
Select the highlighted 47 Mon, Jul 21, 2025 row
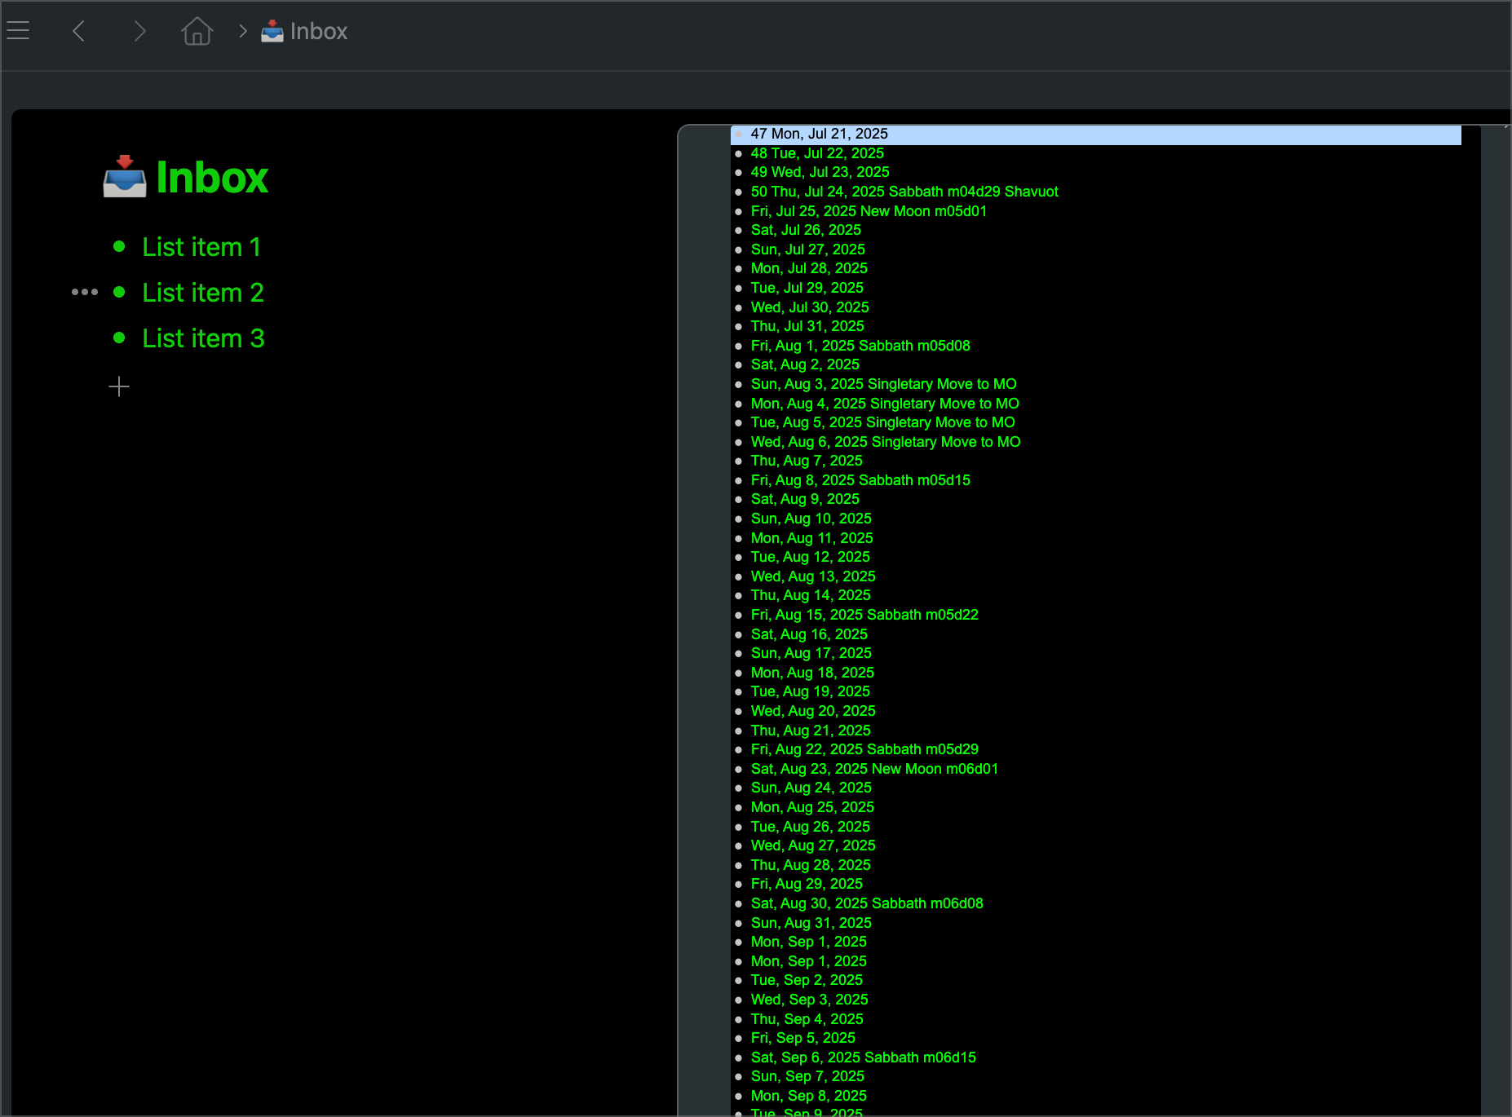pyautogui.click(x=819, y=134)
